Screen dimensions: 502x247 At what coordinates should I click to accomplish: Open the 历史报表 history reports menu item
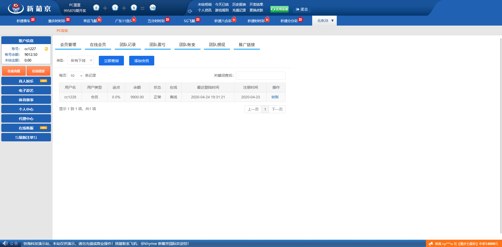click(239, 4)
